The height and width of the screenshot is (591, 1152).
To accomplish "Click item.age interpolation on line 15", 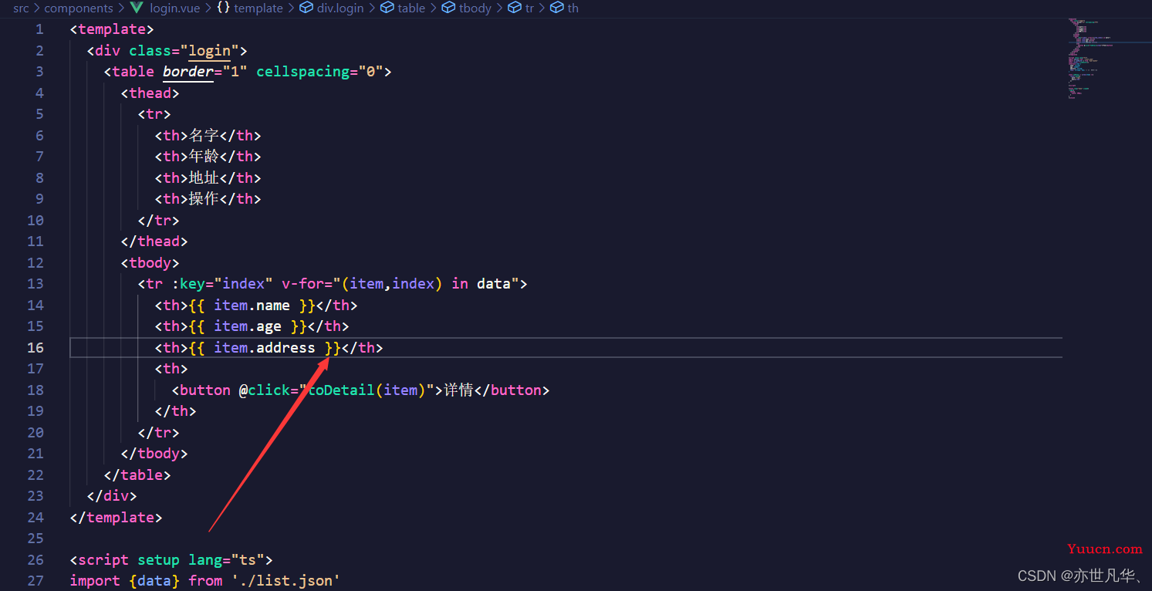I will [248, 326].
